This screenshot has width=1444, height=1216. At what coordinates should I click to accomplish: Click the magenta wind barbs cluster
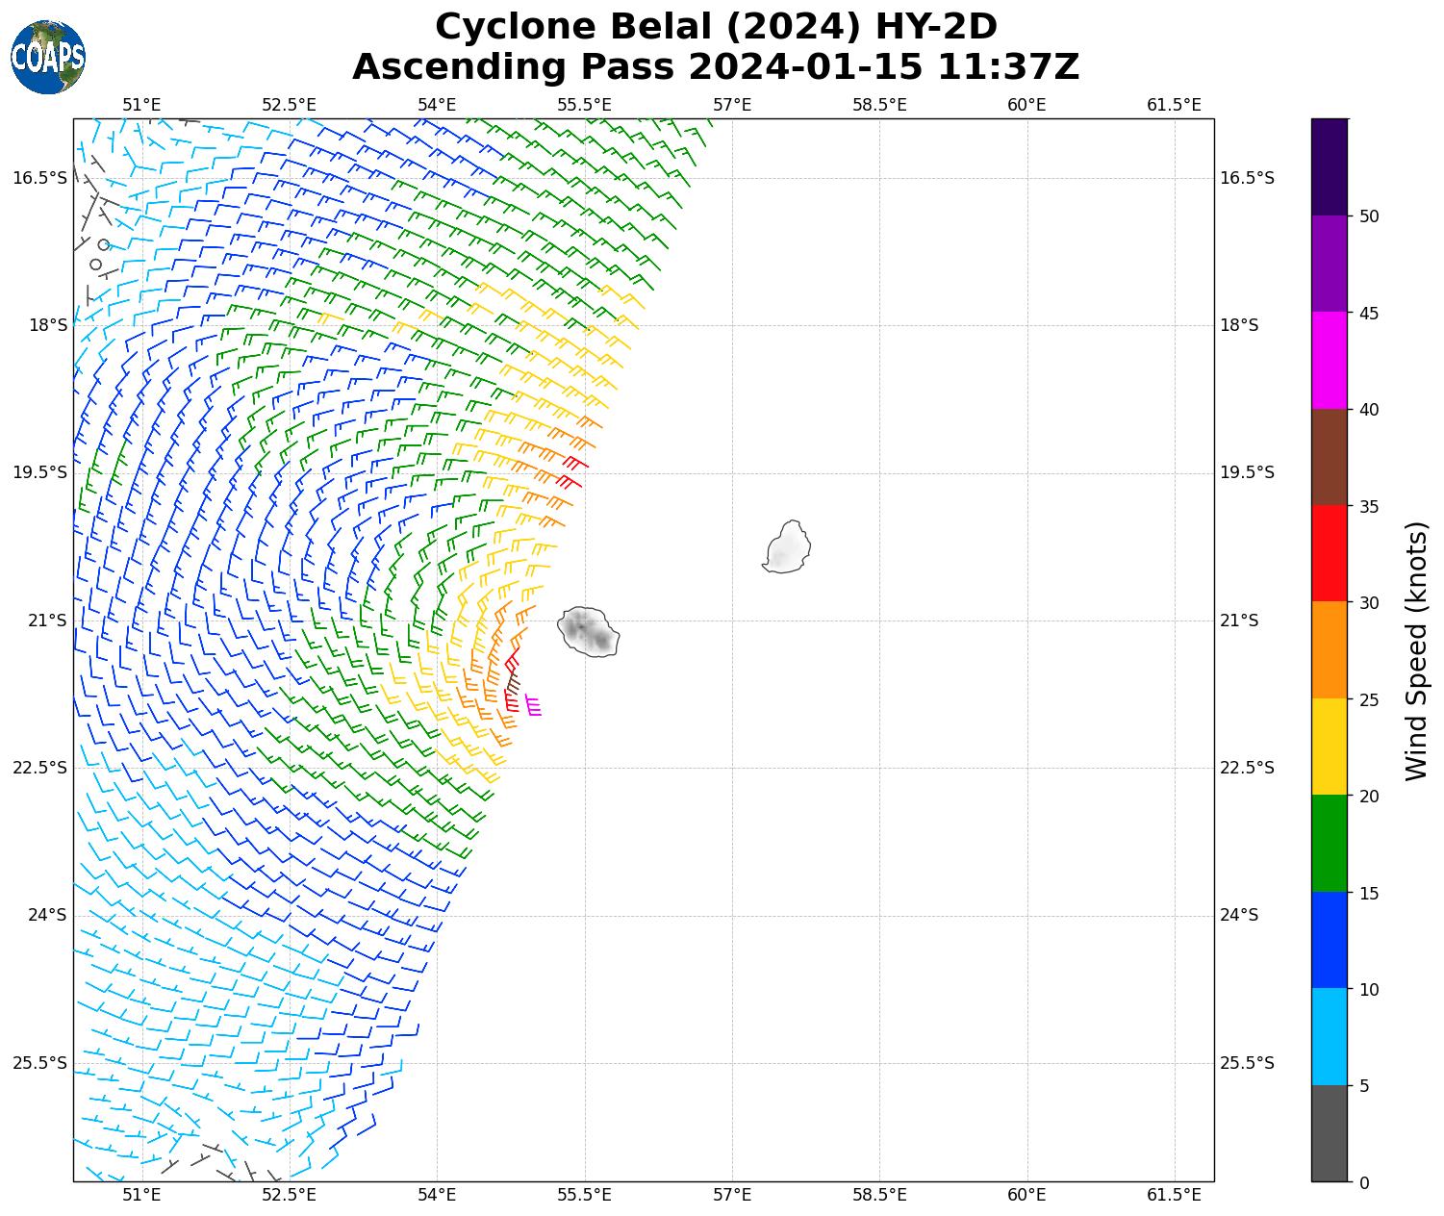(533, 705)
